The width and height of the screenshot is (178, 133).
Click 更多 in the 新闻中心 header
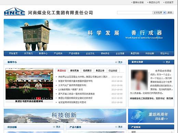pos(119,62)
